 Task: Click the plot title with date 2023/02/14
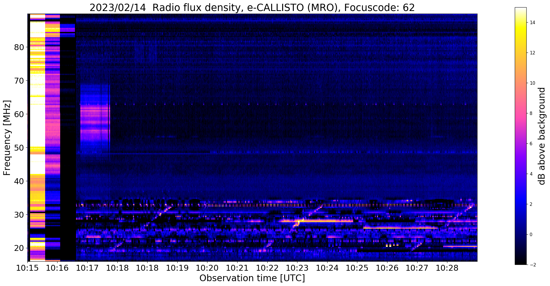pyautogui.click(x=252, y=8)
